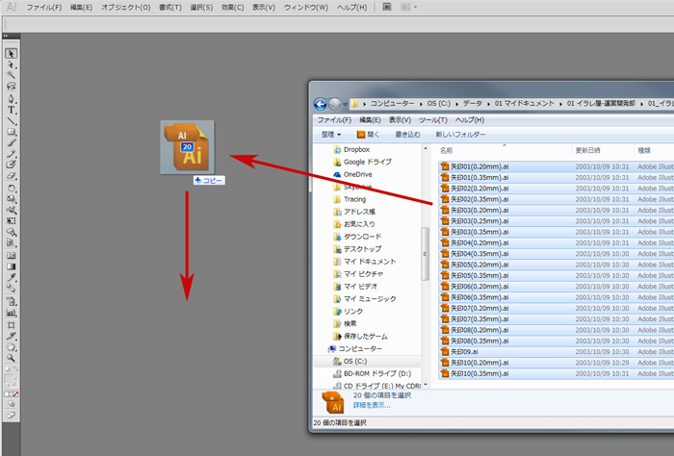The width and height of the screenshot is (674, 456).
Task: Select Dropbox in the navigation pane
Action: (x=351, y=149)
